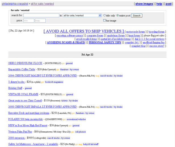The height and width of the screenshot is (147, 175).
Task: Click 'cars & trucks - by owner' category tag
Action: 59,138
